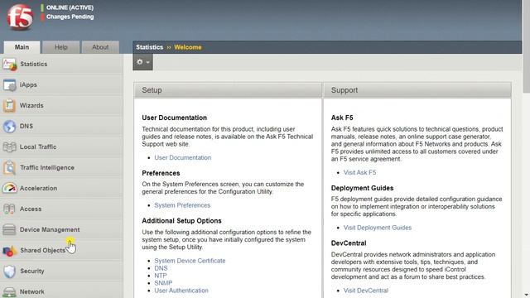Switch to the About tab
530x298 pixels.
[x=100, y=47]
